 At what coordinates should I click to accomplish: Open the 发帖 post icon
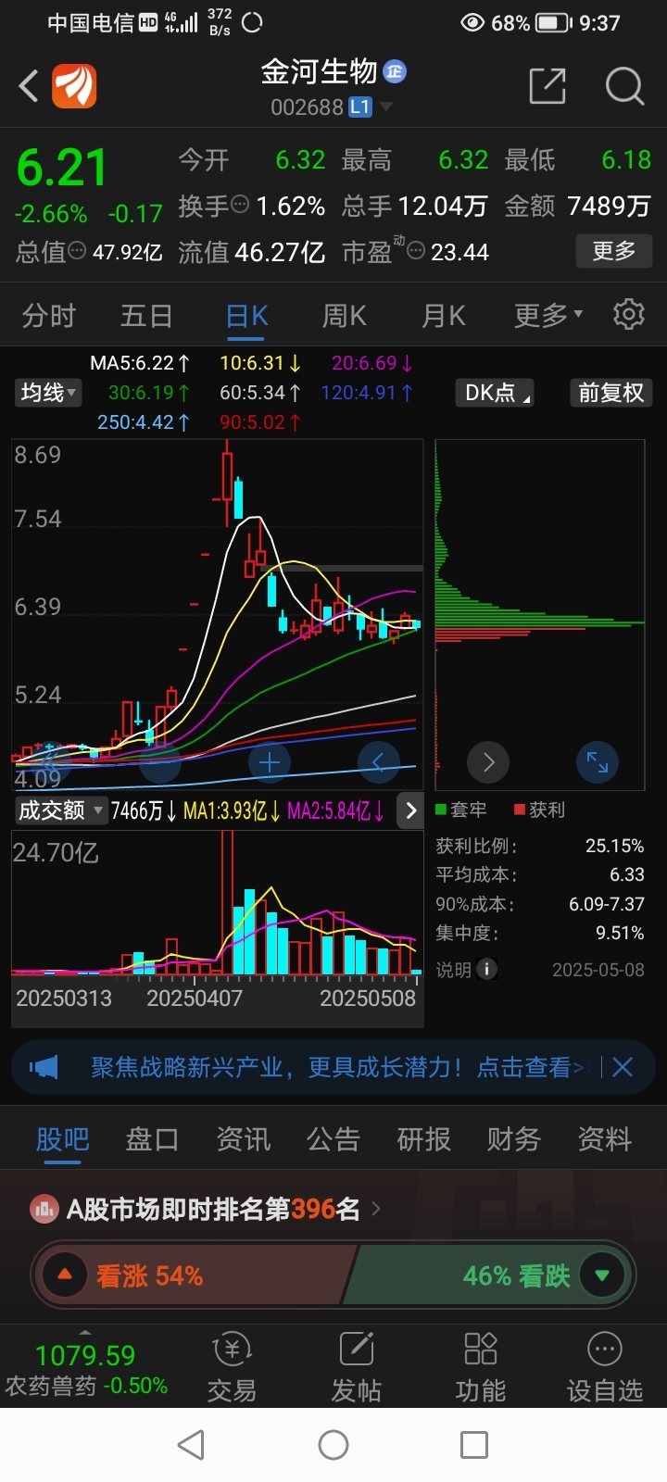tap(356, 1368)
